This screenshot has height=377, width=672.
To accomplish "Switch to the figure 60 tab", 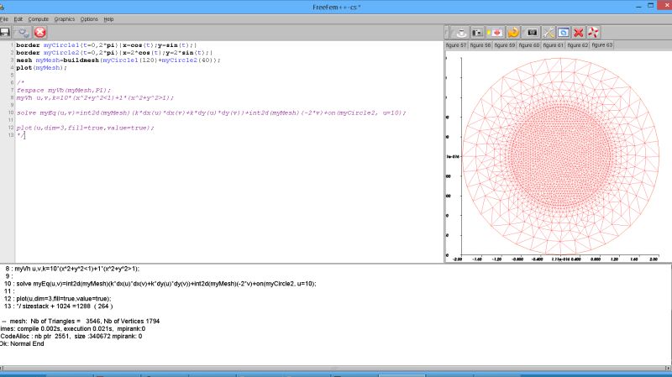I will [529, 45].
